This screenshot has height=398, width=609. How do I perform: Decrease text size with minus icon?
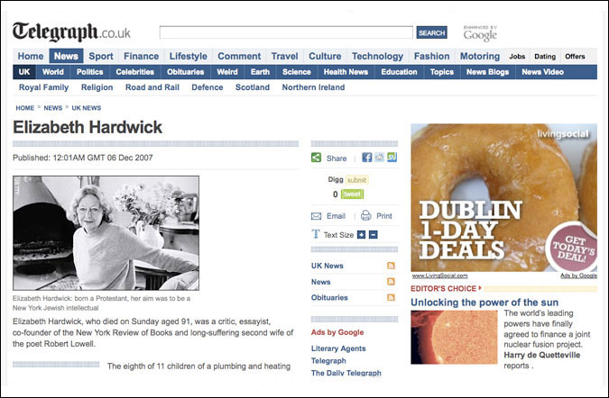pyautogui.click(x=374, y=234)
